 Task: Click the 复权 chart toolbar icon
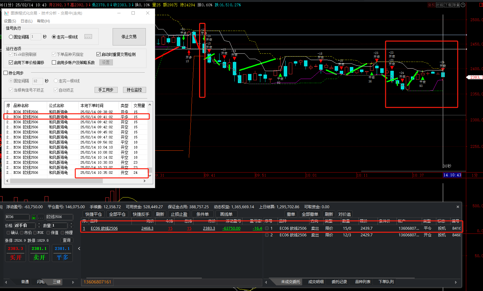(x=431, y=5)
